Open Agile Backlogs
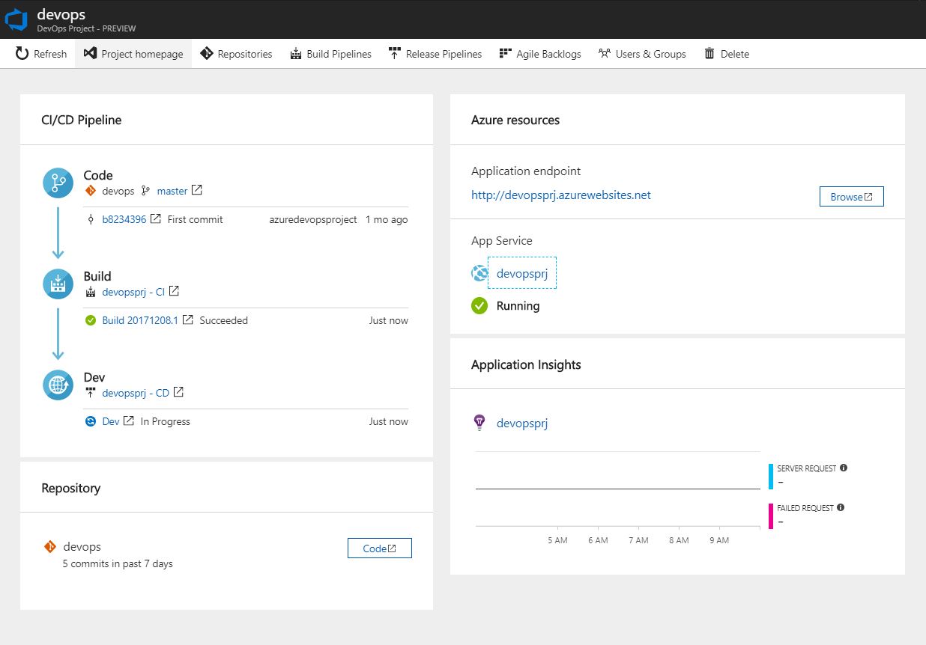This screenshot has height=645, width=926. [540, 54]
